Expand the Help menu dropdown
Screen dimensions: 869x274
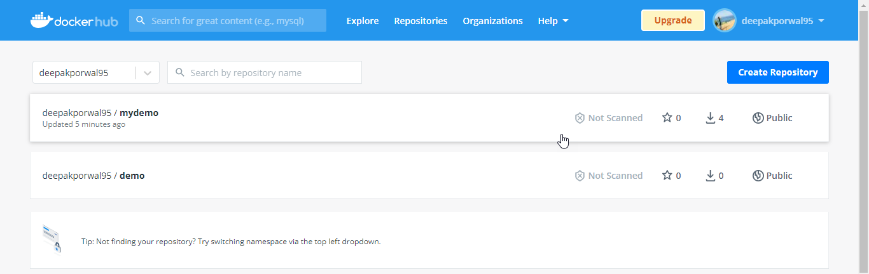tap(553, 21)
